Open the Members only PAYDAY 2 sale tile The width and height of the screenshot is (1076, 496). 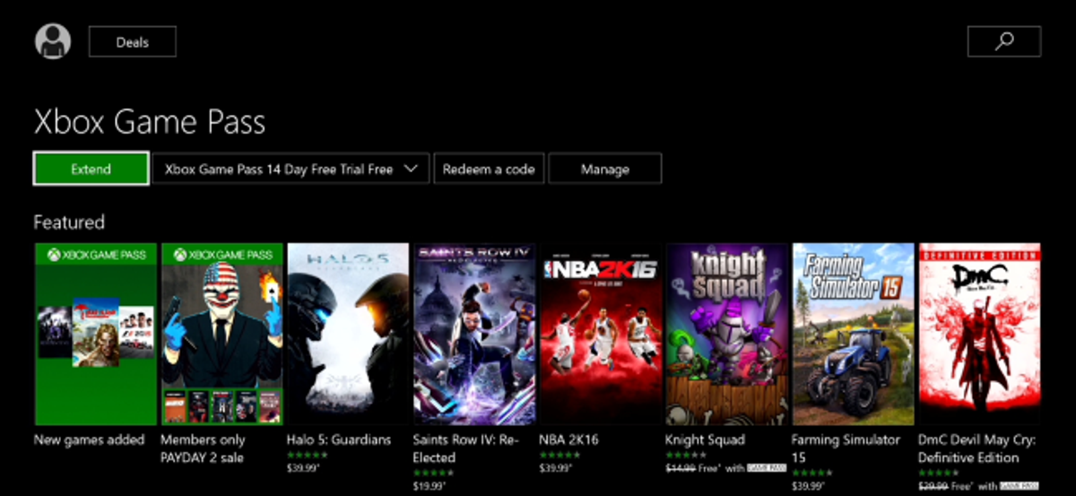click(221, 334)
